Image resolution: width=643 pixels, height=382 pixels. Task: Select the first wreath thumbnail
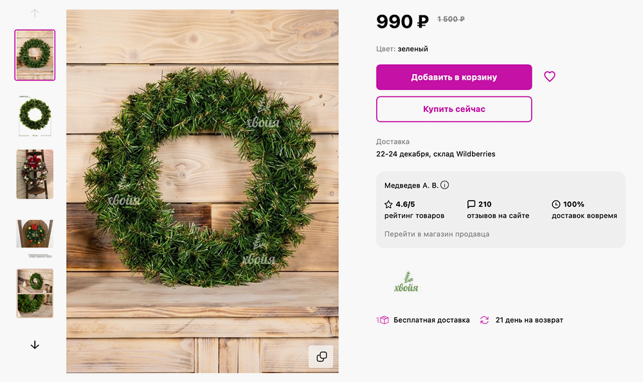[x=35, y=55]
